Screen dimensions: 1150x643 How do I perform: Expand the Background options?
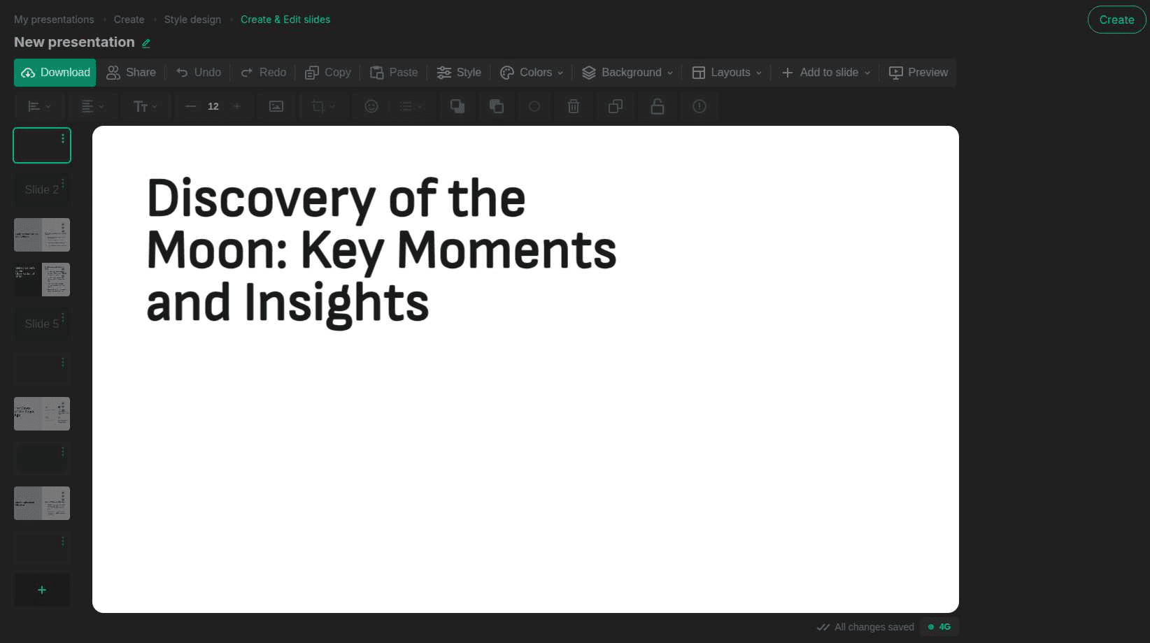[627, 72]
